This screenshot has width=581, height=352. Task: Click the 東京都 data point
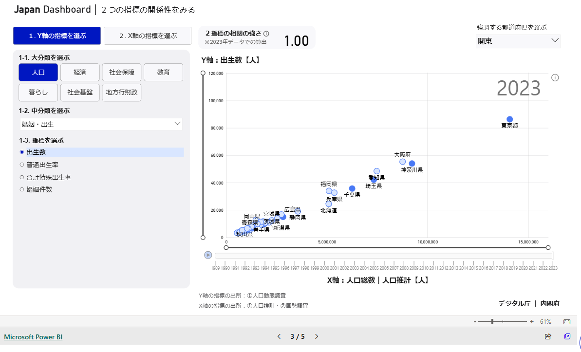coord(509,119)
